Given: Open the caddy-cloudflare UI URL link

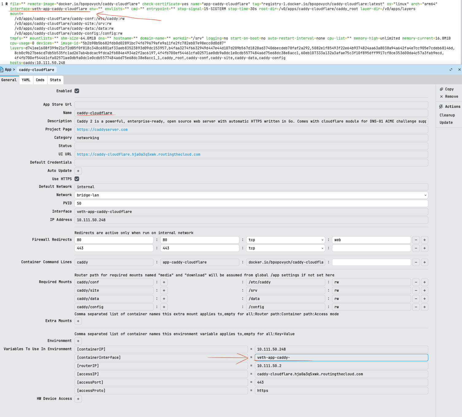Looking at the screenshot, I should click(x=139, y=154).
